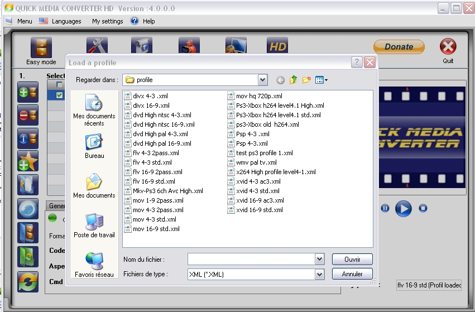Screen dimensions: 475x312
Task: Select file wmv pal tv.xml
Action: coord(252,162)
